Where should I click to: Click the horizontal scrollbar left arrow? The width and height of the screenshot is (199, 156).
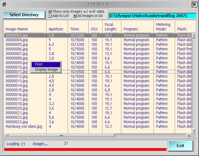click(x=6, y=136)
